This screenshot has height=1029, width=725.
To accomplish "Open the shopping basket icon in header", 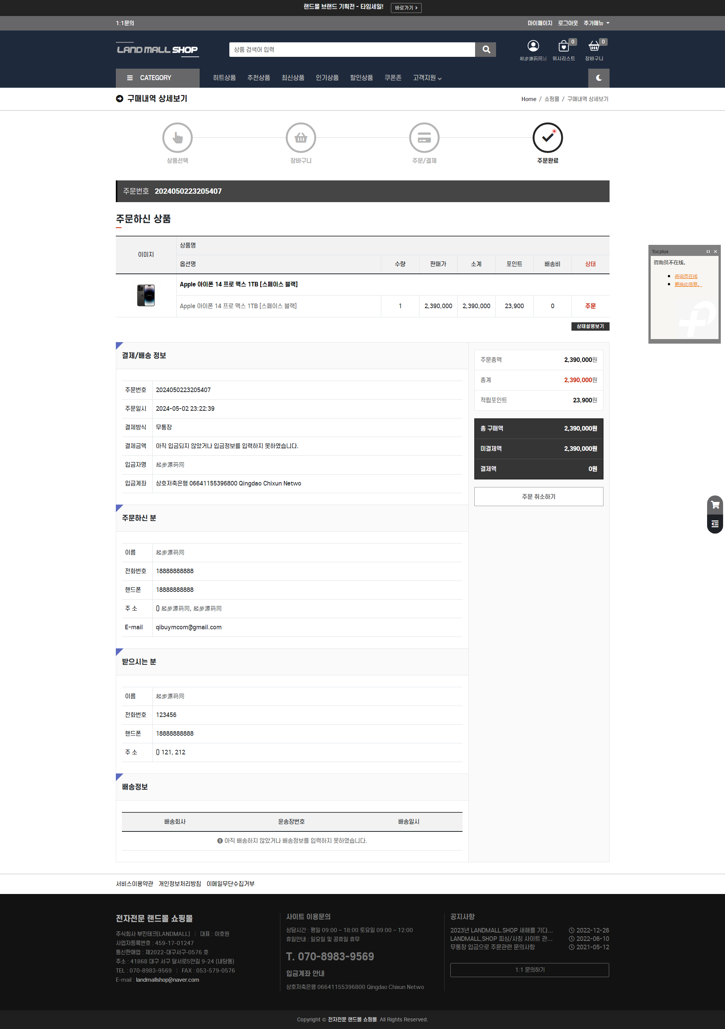I will [x=594, y=46].
